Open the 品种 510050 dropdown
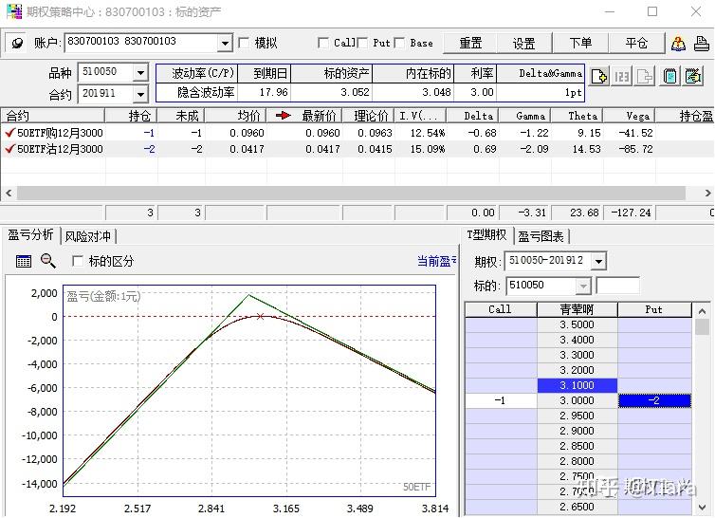 point(141,72)
